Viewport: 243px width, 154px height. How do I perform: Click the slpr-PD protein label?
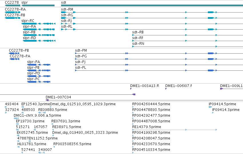pyautogui.click(x=33, y=73)
